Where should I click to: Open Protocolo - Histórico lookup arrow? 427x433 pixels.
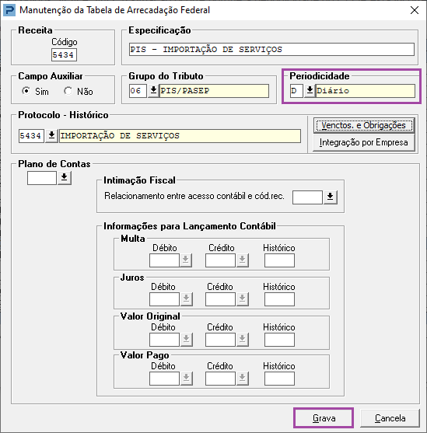click(x=51, y=135)
